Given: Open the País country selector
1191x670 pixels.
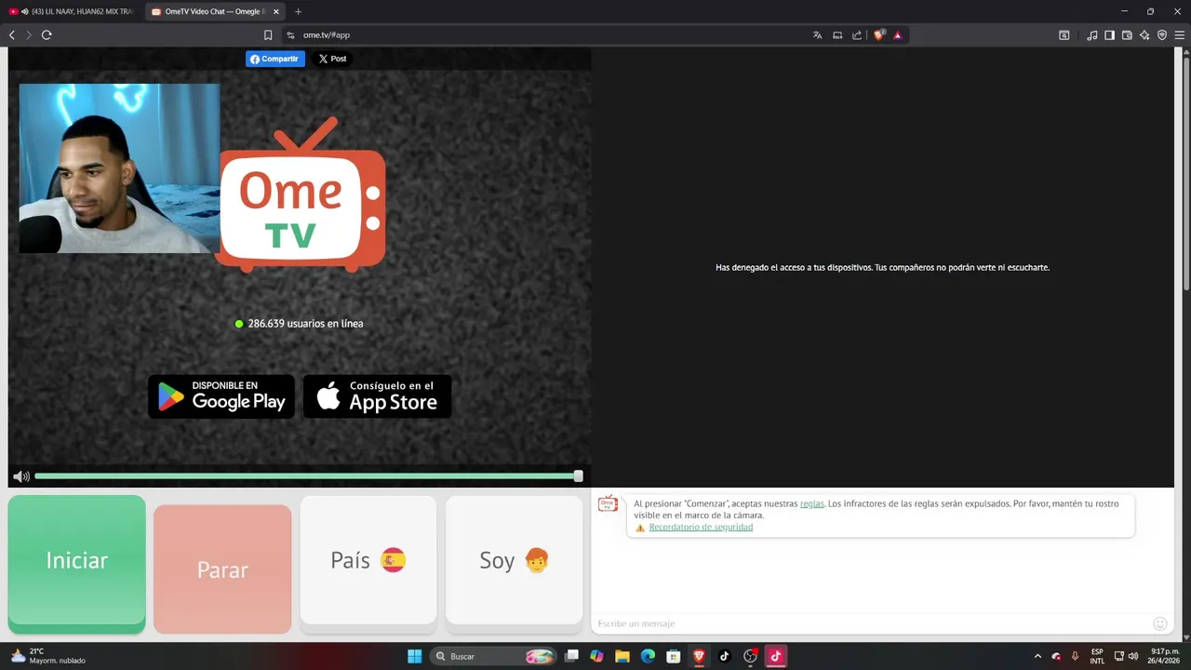Looking at the screenshot, I should click(x=368, y=560).
